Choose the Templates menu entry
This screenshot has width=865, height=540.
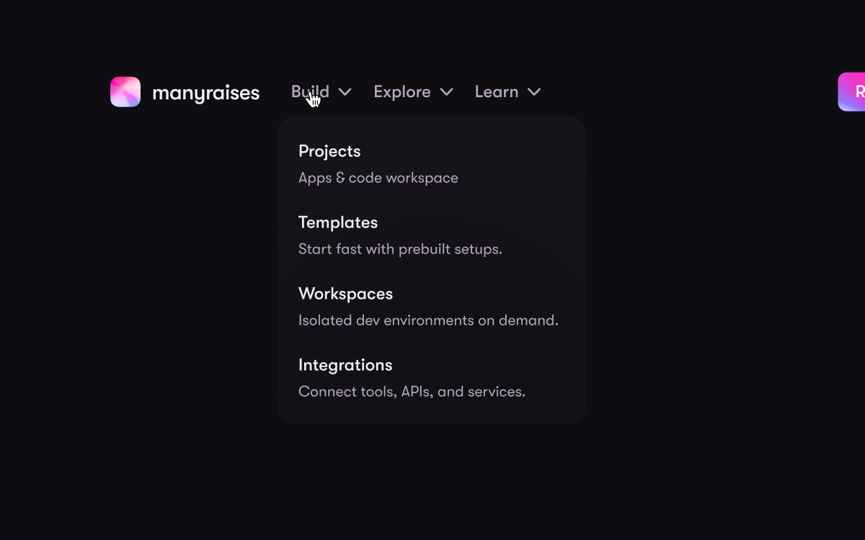[x=338, y=222]
